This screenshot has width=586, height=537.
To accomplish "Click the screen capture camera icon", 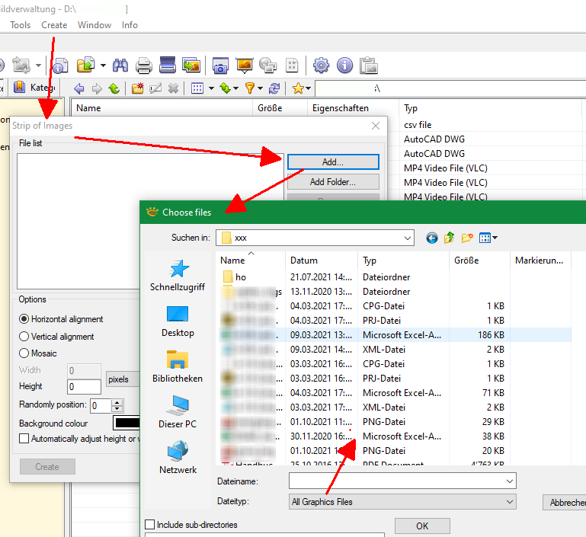I will (x=221, y=66).
